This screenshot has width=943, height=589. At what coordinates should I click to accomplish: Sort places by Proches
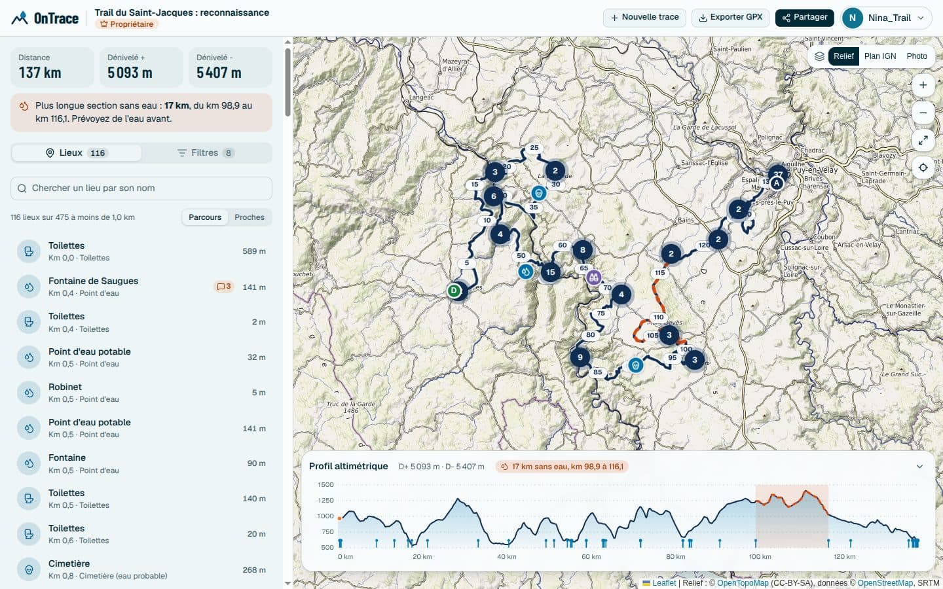click(x=250, y=217)
